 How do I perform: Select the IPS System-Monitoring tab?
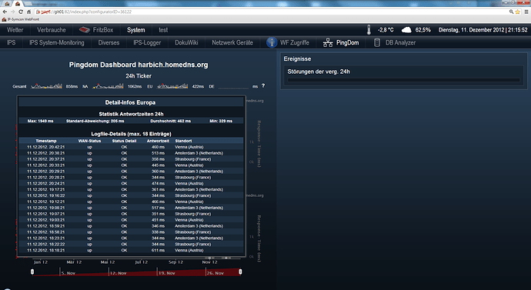click(57, 42)
